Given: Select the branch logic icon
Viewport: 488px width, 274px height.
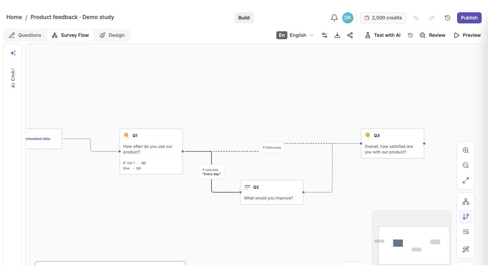Looking at the screenshot, I should (x=466, y=217).
